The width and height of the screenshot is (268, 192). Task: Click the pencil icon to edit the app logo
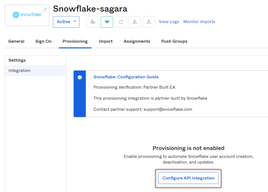coord(45,9)
